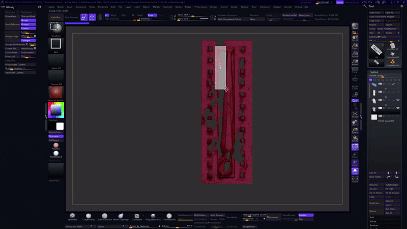The image size is (407, 229).
Task: Open the Alpha menu
Action: (x=51, y=7)
